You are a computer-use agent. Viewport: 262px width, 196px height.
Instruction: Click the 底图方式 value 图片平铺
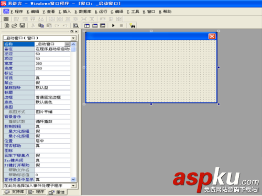pyautogui.click(x=44, y=112)
